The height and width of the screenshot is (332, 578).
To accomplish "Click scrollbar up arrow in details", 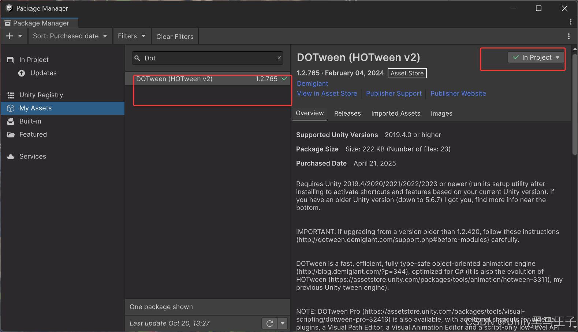I will pyautogui.click(x=575, y=49).
